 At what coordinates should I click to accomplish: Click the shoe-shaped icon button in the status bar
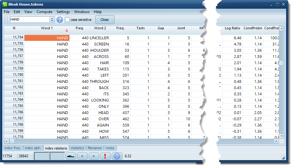(x=71, y=156)
